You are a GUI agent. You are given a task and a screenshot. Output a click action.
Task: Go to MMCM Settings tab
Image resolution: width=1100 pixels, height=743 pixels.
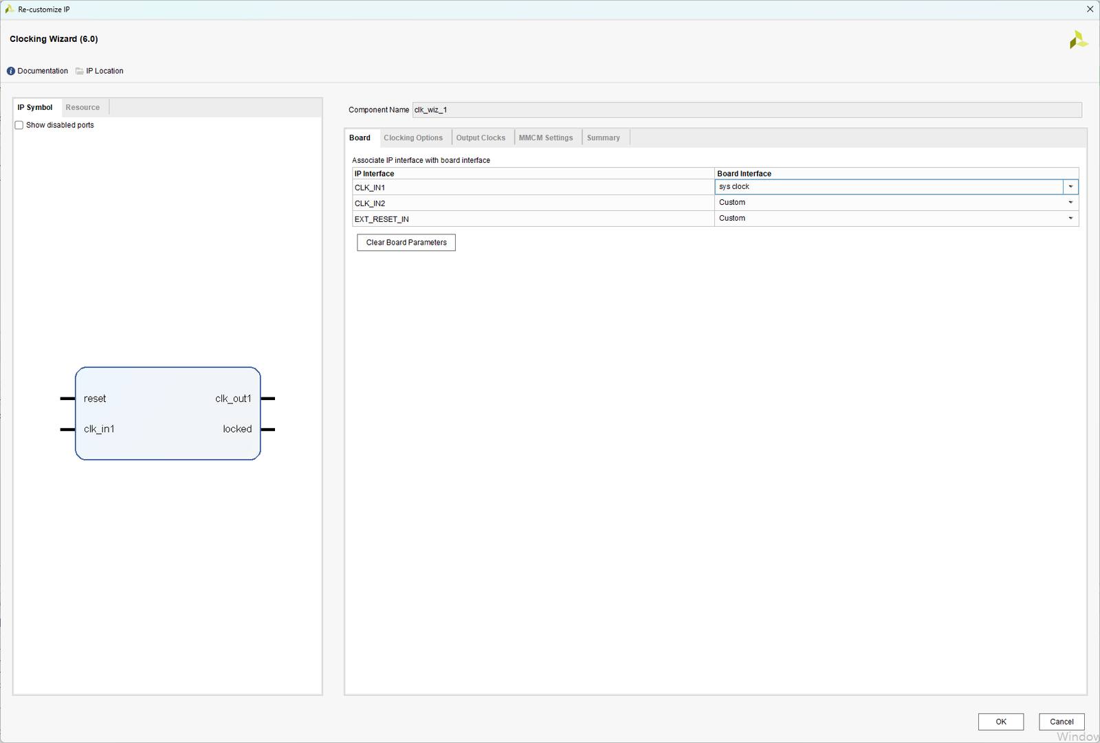pos(545,138)
